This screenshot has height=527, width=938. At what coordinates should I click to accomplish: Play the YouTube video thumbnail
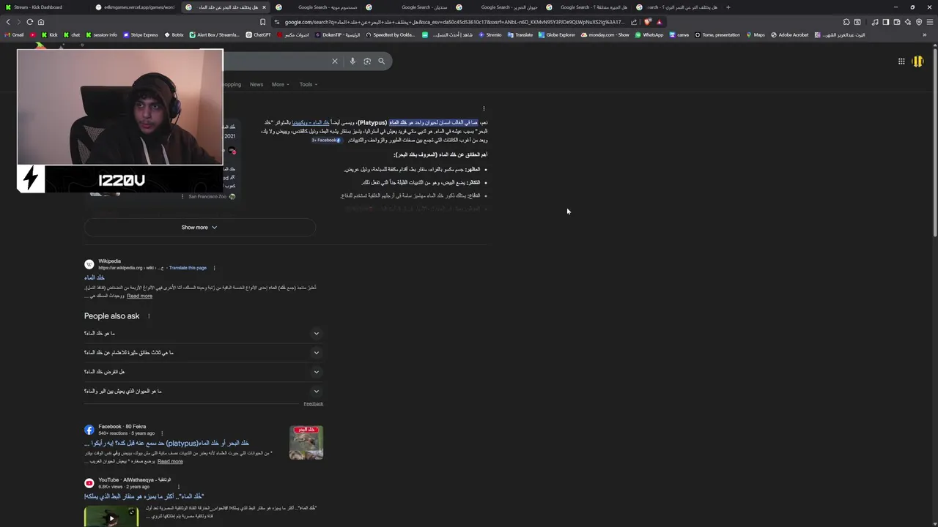pyautogui.click(x=111, y=517)
